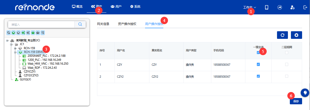Open the 资产 assets menu
310x110 pixels.
click(97, 7)
